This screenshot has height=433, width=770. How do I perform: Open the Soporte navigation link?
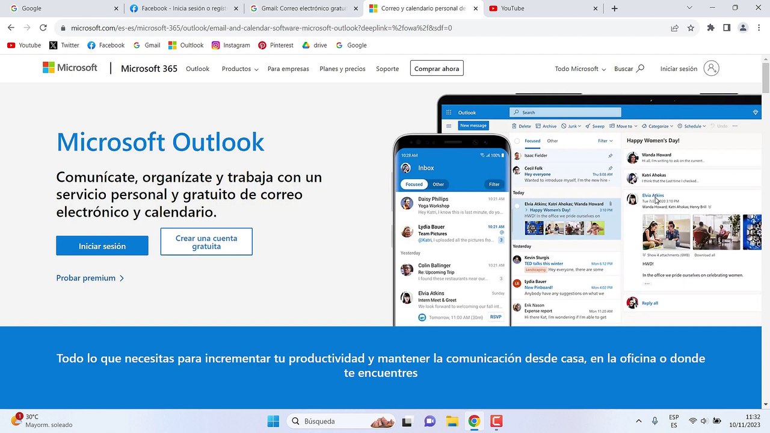point(387,69)
